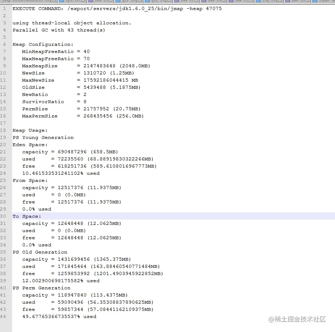Click Eden capacity 690487296 (658.5MB) line

click(70, 152)
